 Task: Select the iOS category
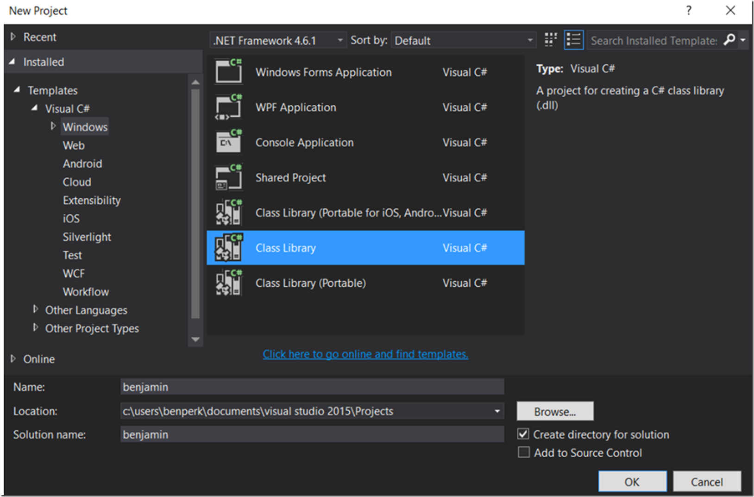pyautogui.click(x=71, y=219)
